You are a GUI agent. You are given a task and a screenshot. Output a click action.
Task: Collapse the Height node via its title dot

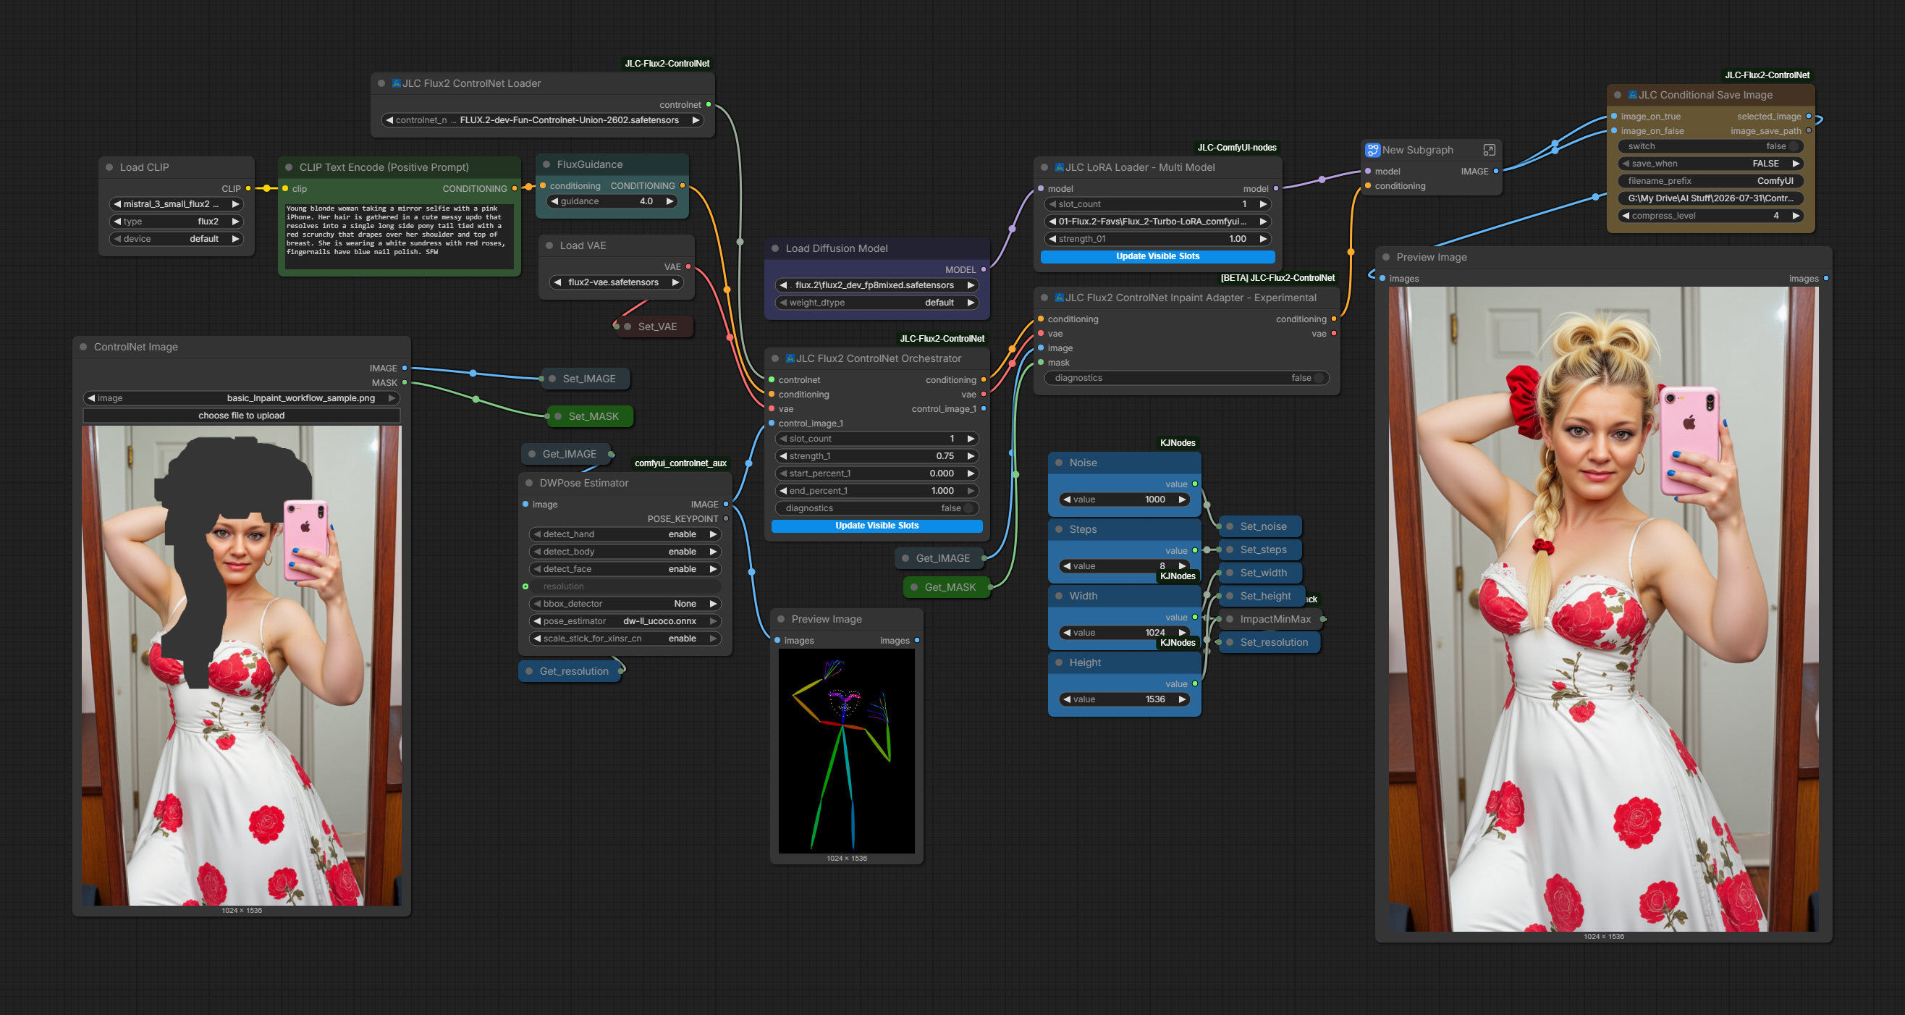[1059, 663]
